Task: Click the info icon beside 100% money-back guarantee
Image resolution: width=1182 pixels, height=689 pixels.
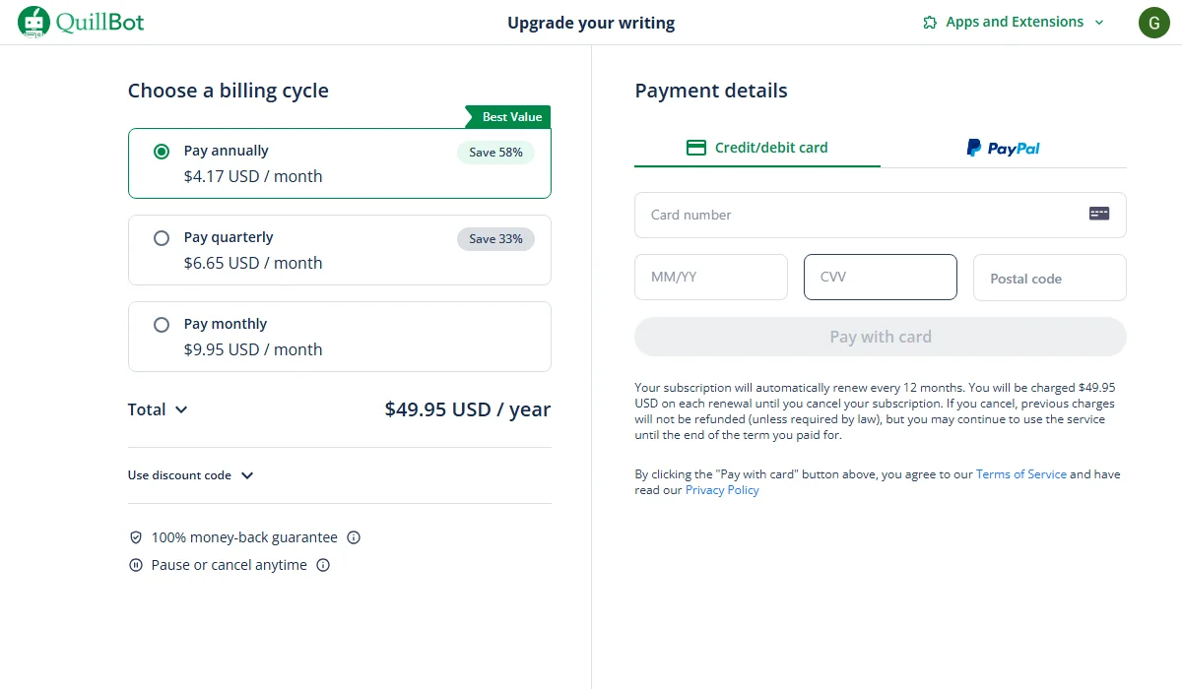Action: click(x=354, y=537)
